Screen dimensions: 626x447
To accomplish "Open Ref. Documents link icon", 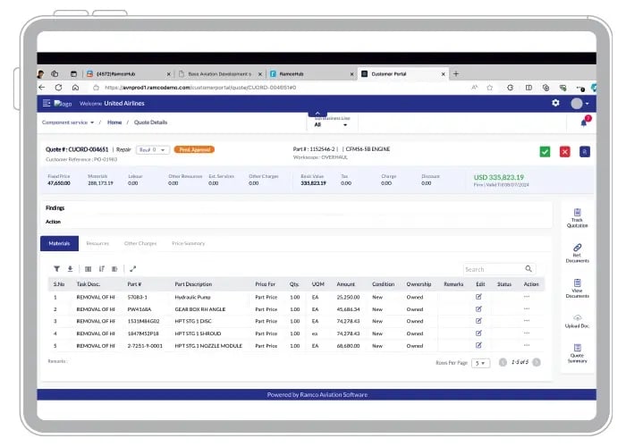I will (577, 252).
